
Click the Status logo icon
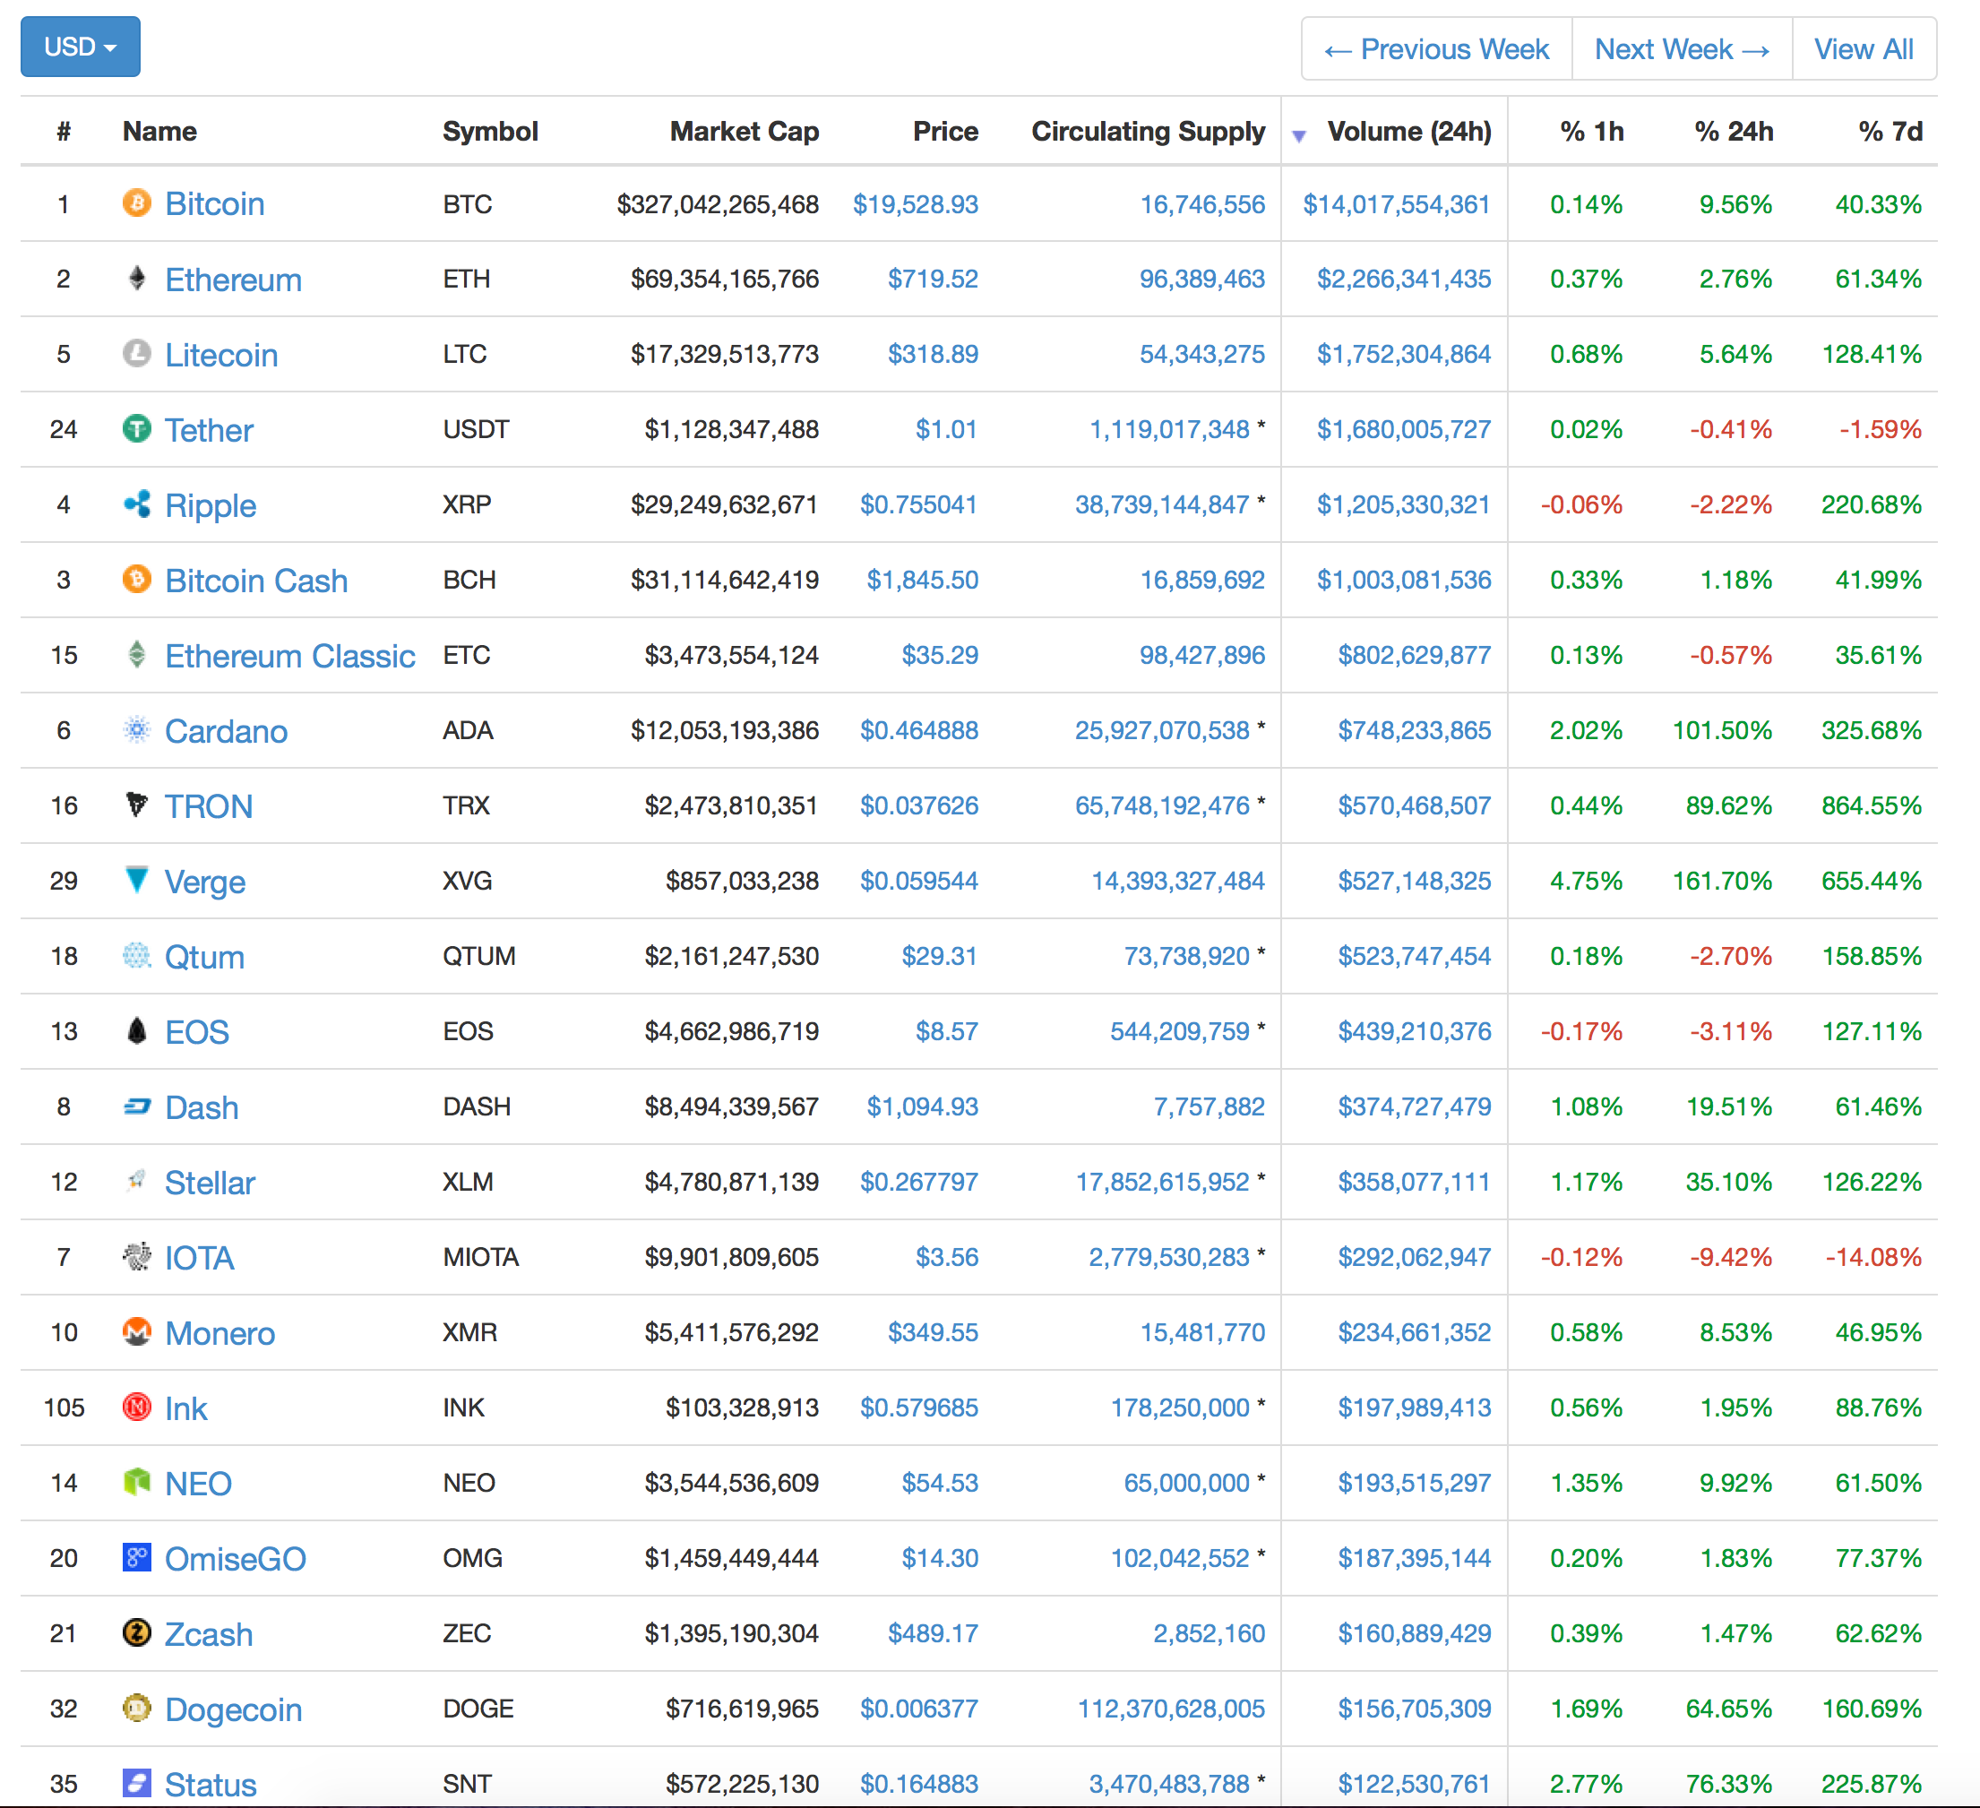coord(136,1784)
